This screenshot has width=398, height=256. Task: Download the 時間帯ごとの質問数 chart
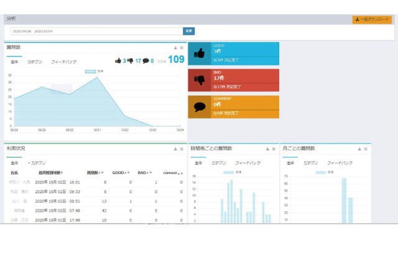click(x=267, y=149)
